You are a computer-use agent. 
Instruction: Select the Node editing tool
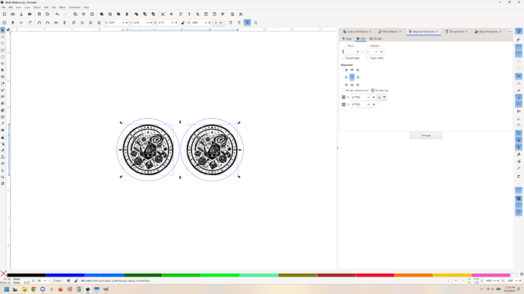point(3,37)
